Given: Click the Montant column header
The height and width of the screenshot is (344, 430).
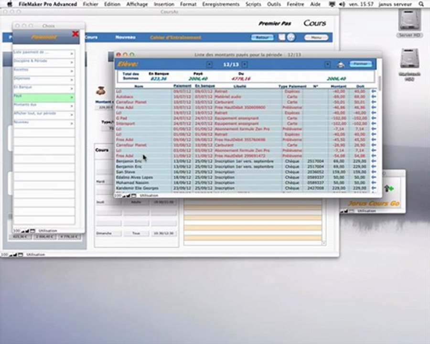Looking at the screenshot, I should tap(338, 86).
